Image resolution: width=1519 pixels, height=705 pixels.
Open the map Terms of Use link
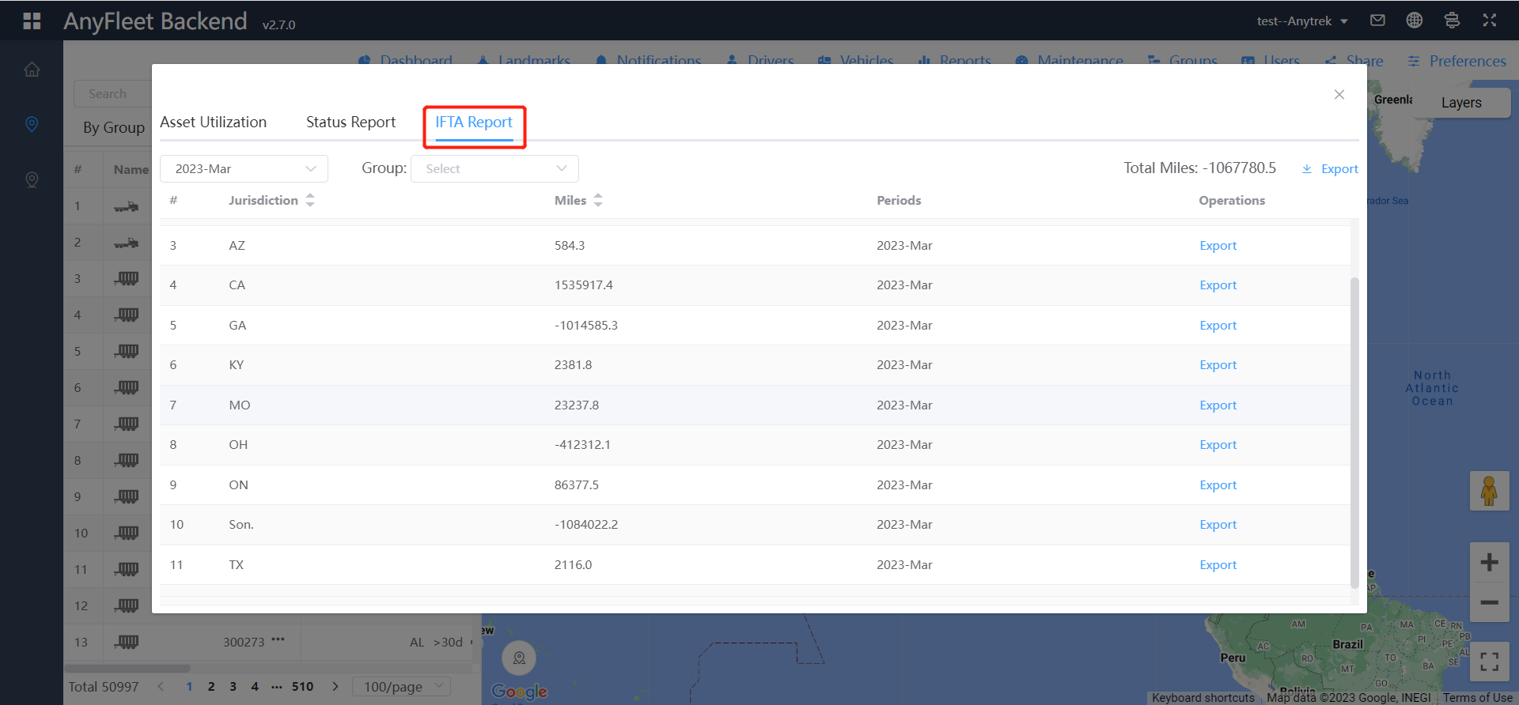pos(1477,698)
